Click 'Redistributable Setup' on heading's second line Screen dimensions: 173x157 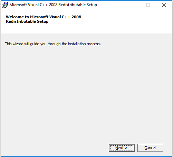[27, 21]
